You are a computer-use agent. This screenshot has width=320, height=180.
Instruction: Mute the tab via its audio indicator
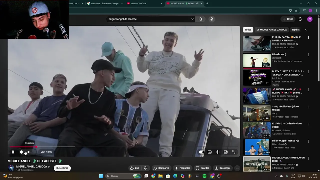[197, 3]
